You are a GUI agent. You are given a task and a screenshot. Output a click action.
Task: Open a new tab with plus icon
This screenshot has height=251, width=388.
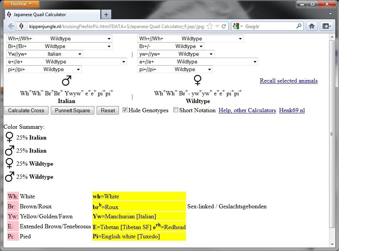tap(106, 15)
